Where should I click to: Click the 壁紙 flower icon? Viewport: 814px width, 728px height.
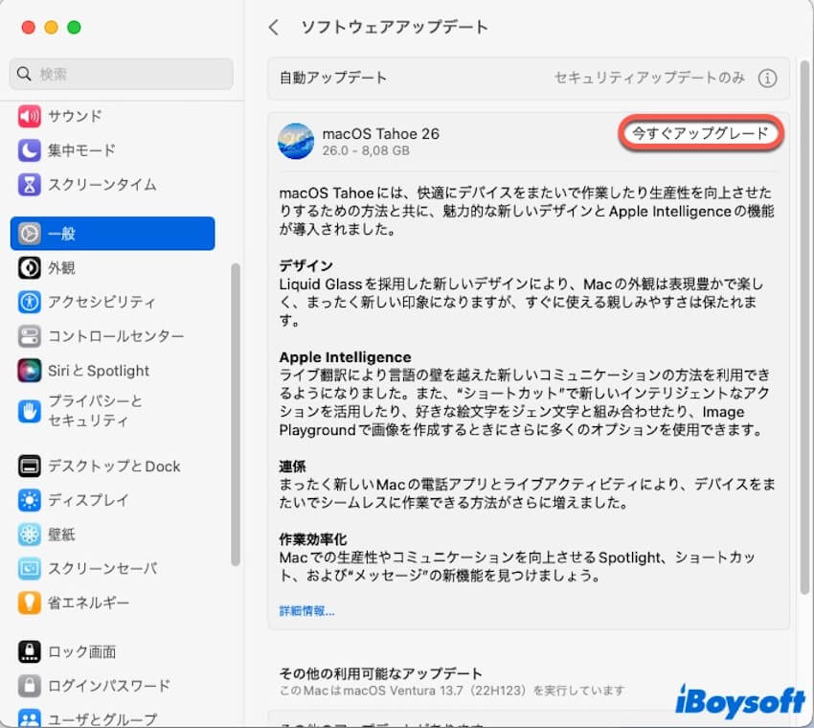tap(29, 535)
